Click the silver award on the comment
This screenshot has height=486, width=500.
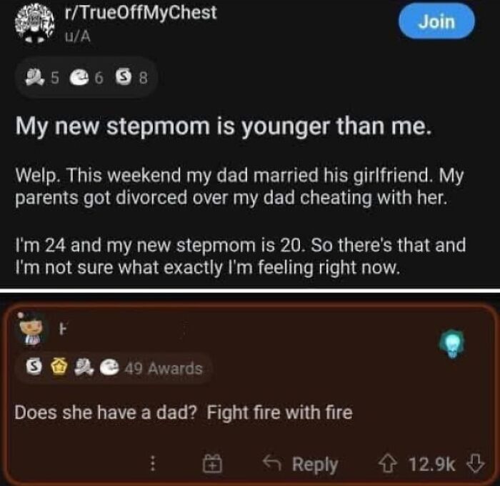(x=34, y=367)
